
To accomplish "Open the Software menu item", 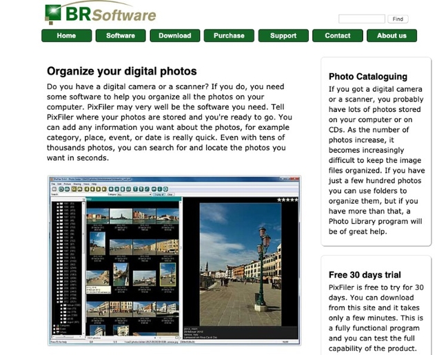I will pos(121,35).
